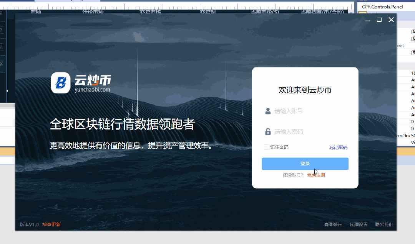This screenshot has width=415, height=244.
Task: Tick the 记住密码 remember-password checkbox
Action: 267,147
